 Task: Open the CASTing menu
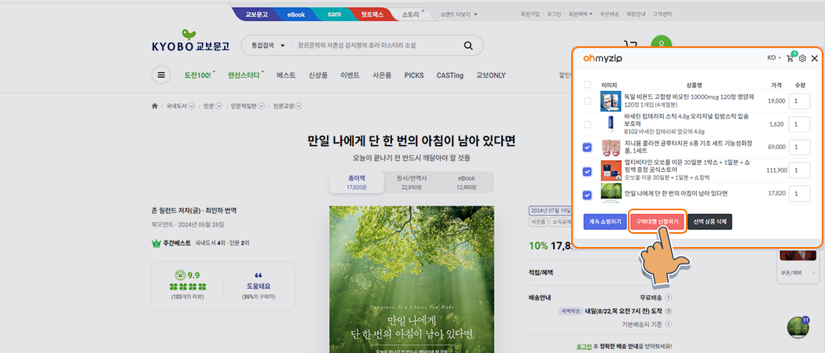point(450,75)
